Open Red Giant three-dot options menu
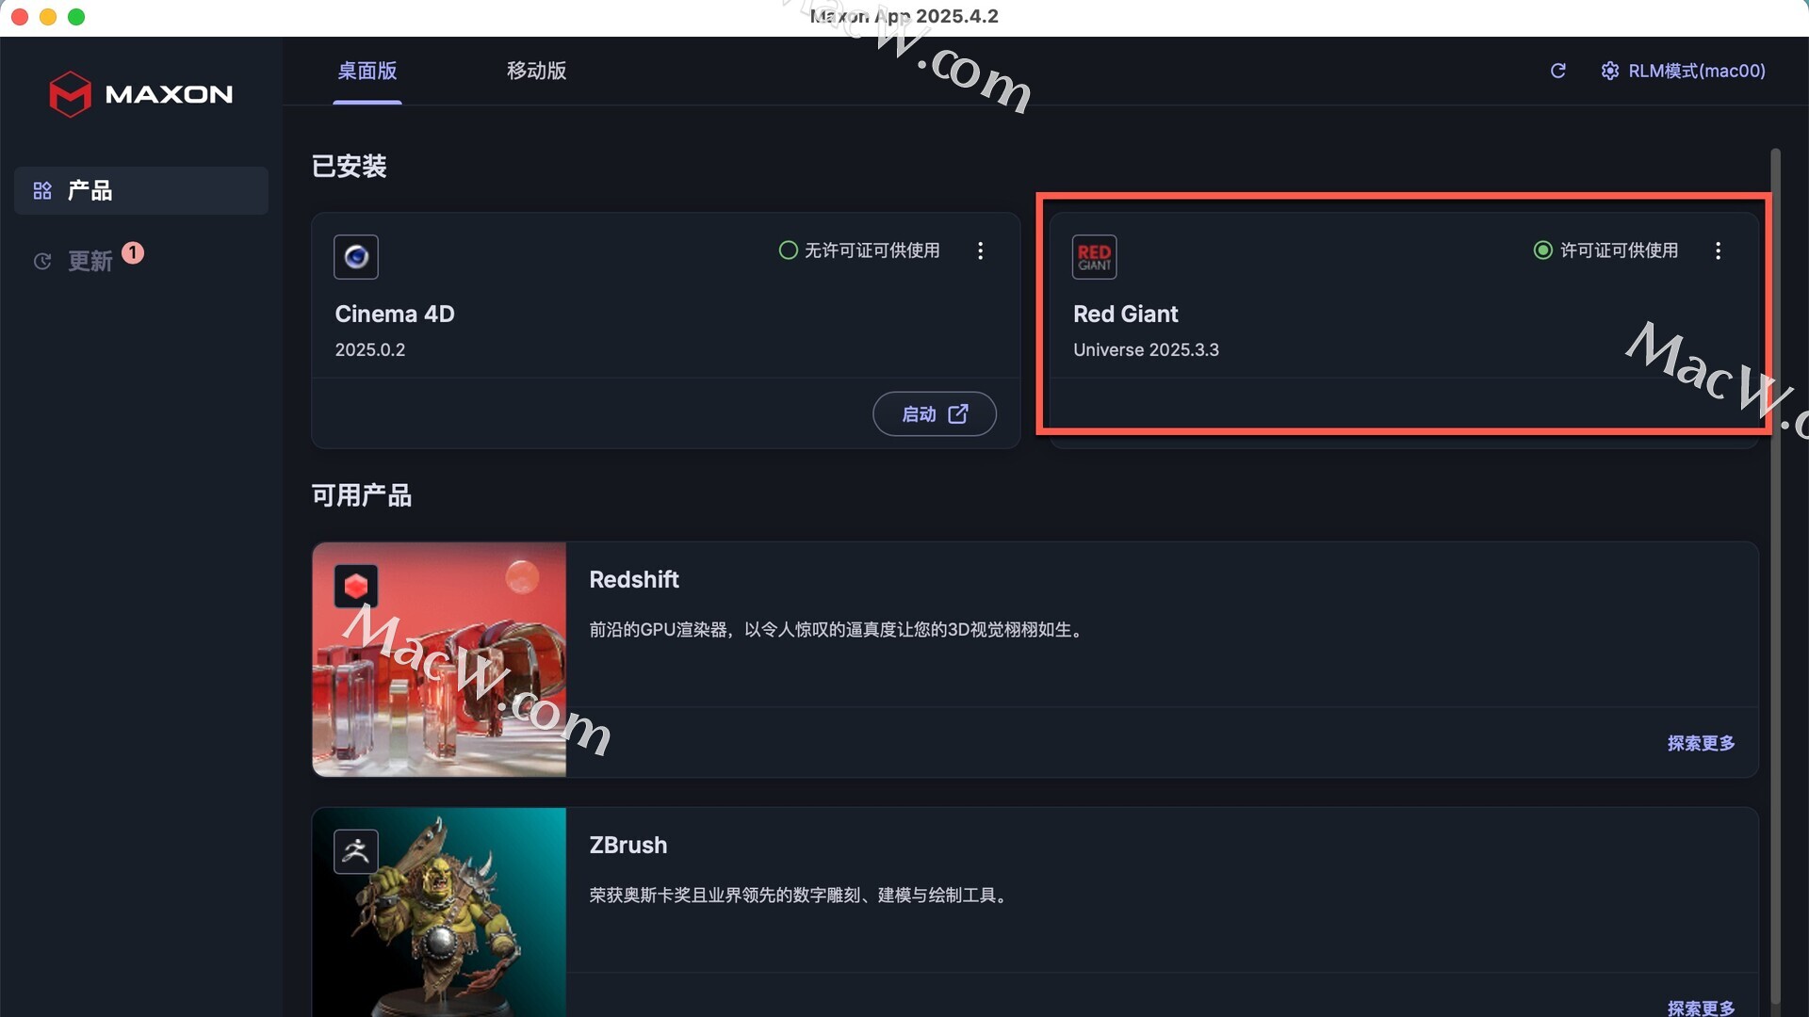The image size is (1809, 1017). pos(1718,250)
